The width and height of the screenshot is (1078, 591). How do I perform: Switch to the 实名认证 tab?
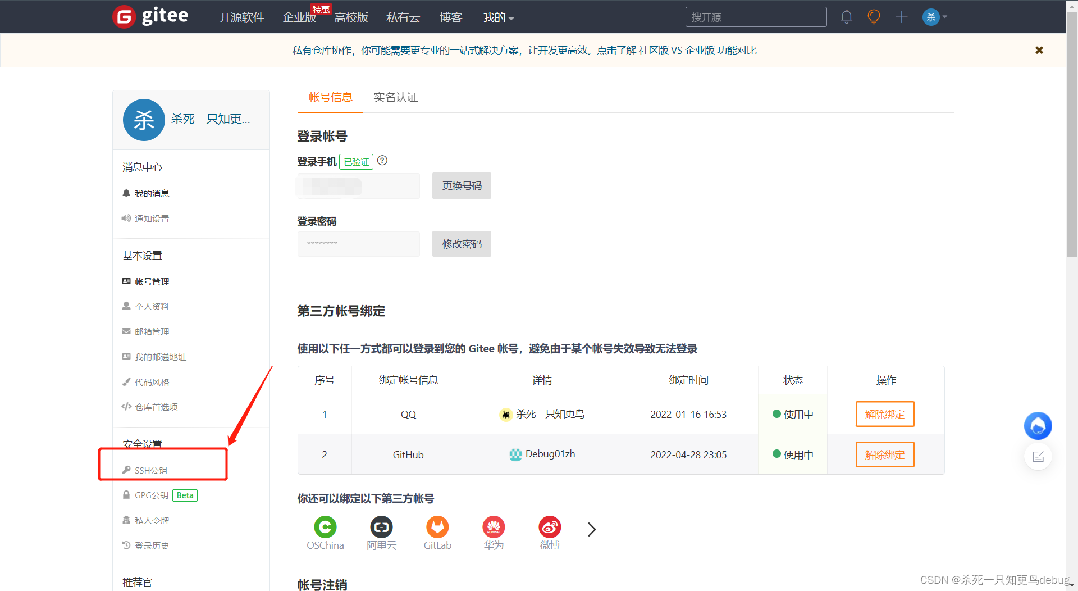tap(396, 97)
